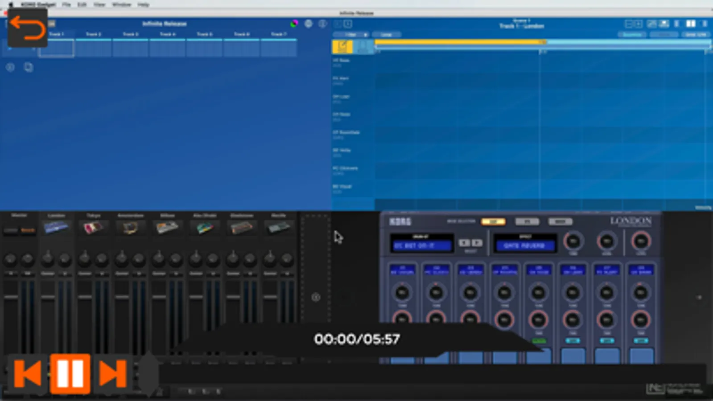Viewport: 713px width, 401px height.
Task: Open the Help menu
Action: click(143, 4)
